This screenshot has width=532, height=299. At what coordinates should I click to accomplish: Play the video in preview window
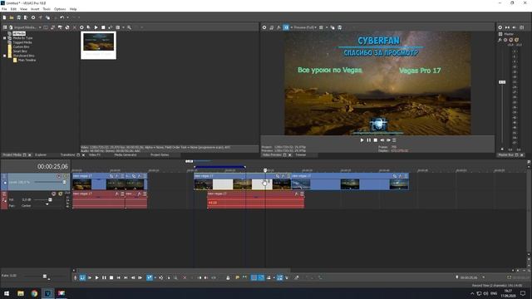coord(362,140)
